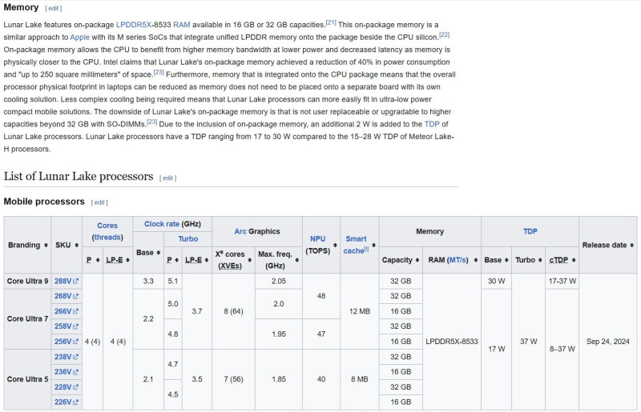The height and width of the screenshot is (412, 641).
Task: Open Clock rate header link
Action: pos(162,224)
